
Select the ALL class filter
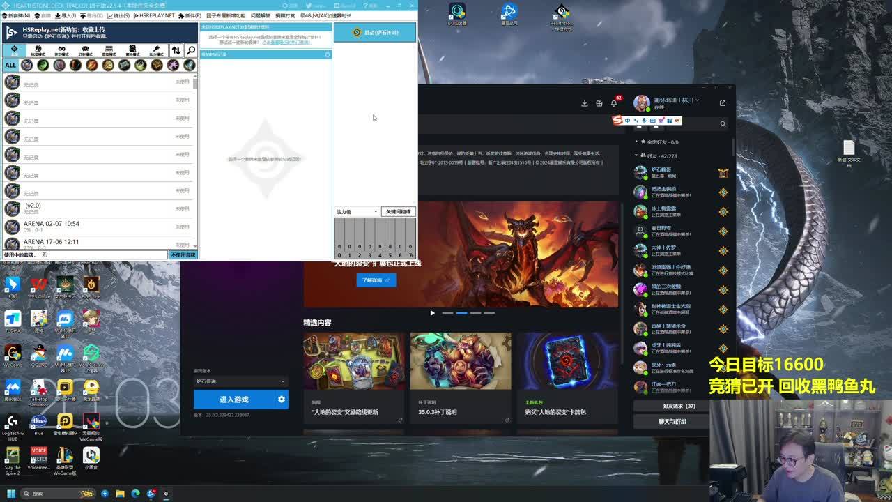(x=10, y=65)
